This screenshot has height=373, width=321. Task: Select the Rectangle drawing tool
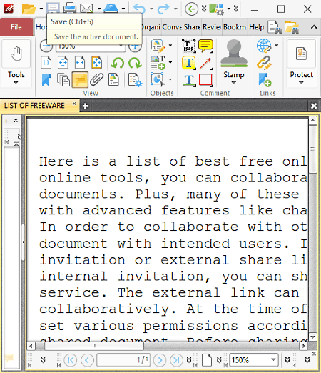click(x=205, y=80)
